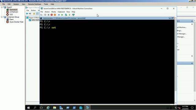Open Action menu in Virtual Machine Connection
This screenshot has height=110, width=196.
pos(47,12)
